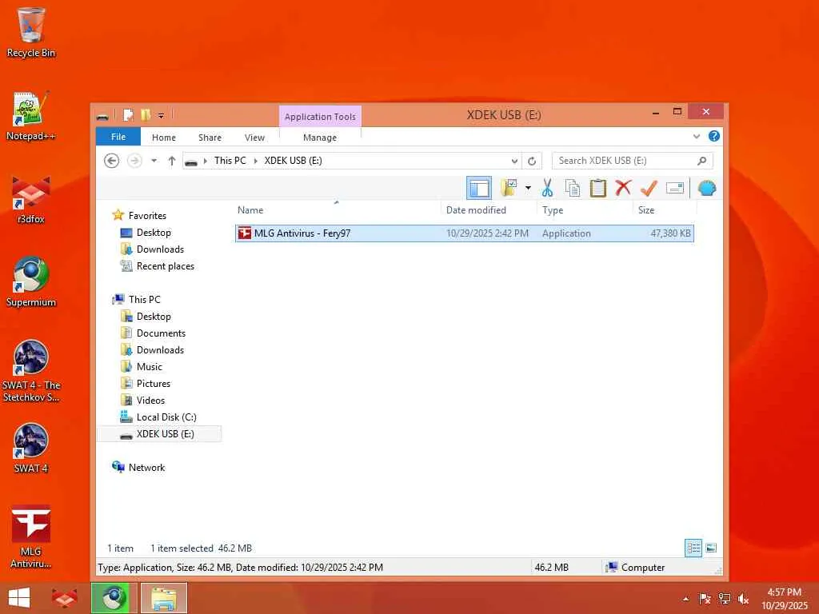Open Documents under This PC
819x614 pixels.
point(161,333)
